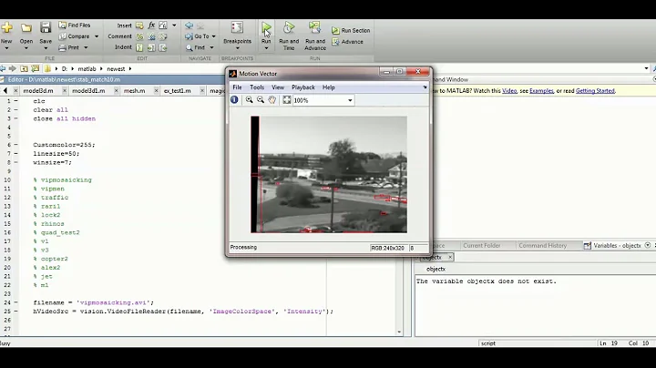
Task: Click the Advance button
Action: click(x=348, y=42)
